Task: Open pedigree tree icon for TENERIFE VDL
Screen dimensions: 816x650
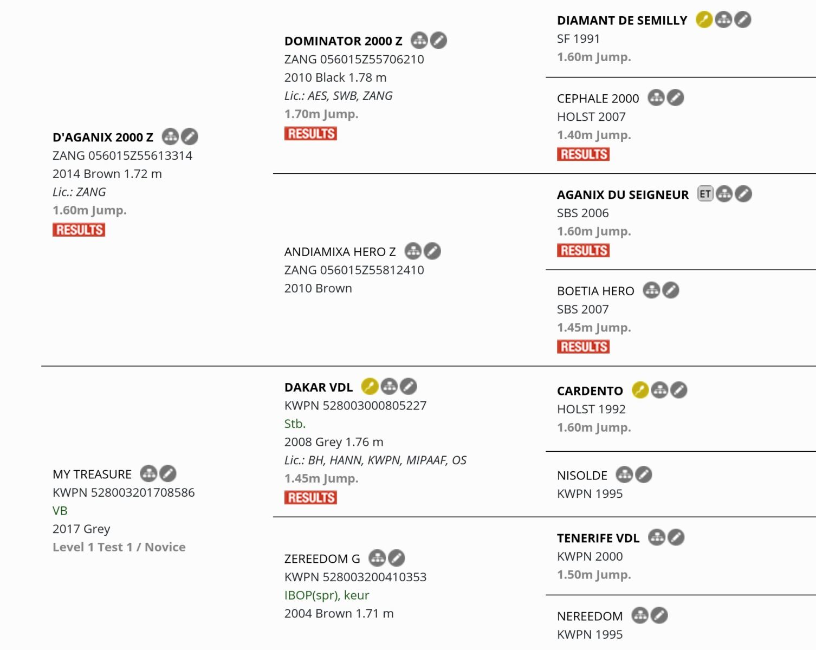Action: click(x=657, y=537)
